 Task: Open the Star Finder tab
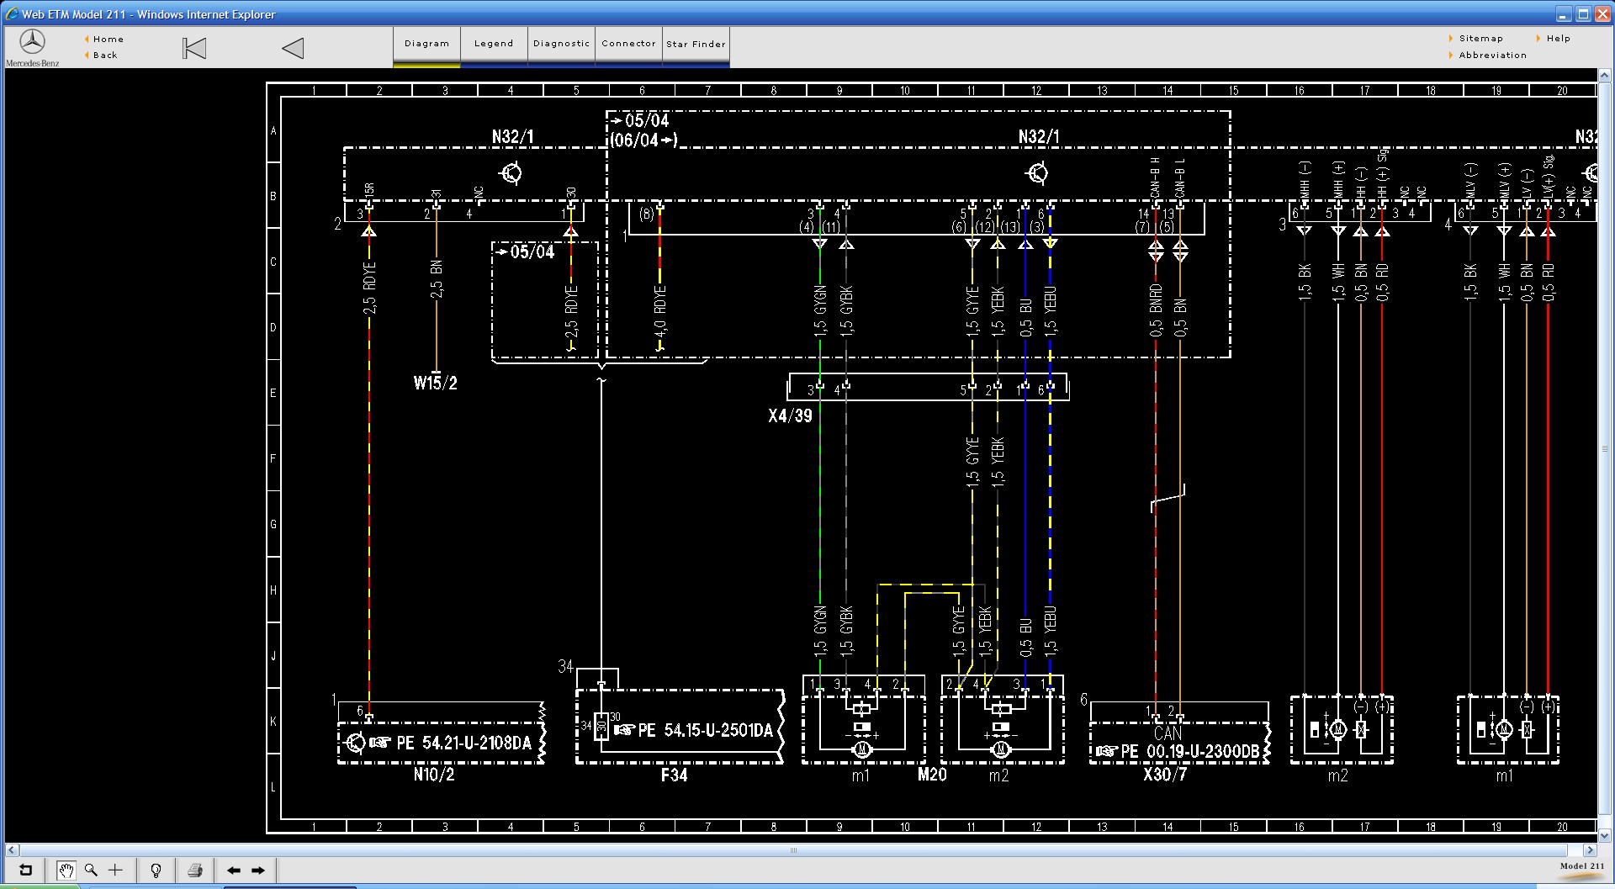pyautogui.click(x=696, y=44)
